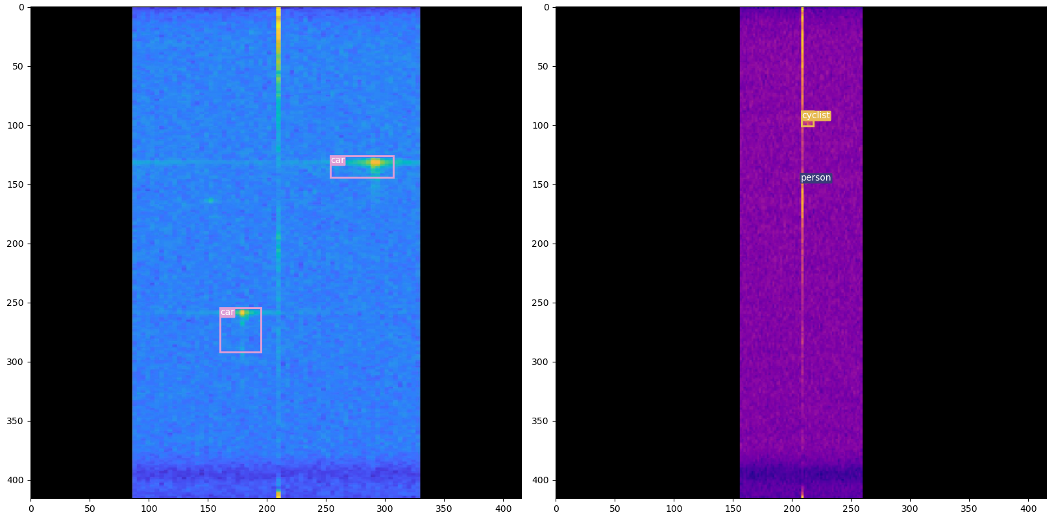Click x-axis tick 200 under the blue heatmap
The image size is (1056, 517).
(267, 509)
